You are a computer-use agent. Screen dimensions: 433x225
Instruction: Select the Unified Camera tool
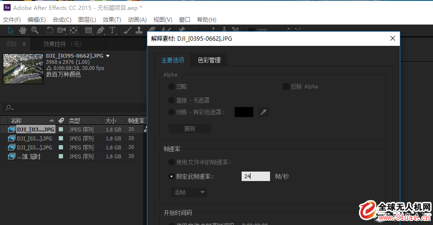tap(61, 30)
